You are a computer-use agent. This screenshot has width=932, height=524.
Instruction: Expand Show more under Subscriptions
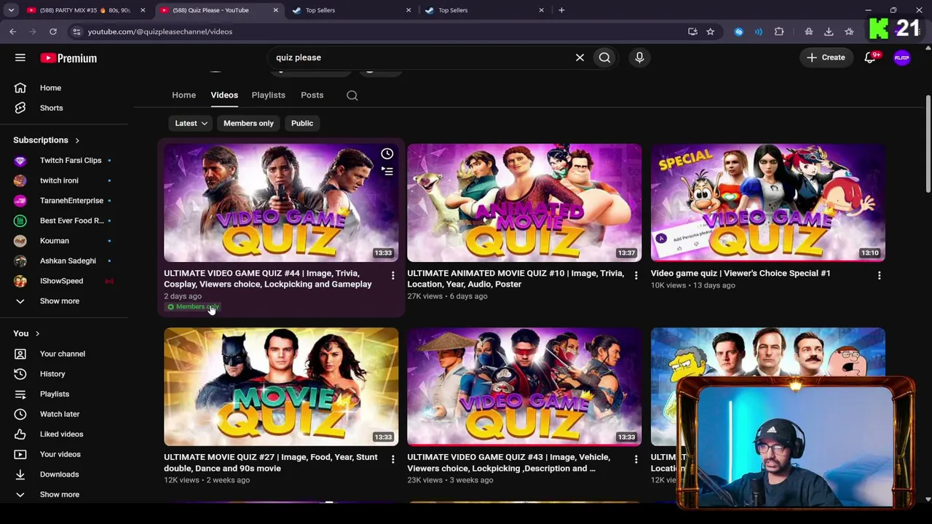coord(64,301)
